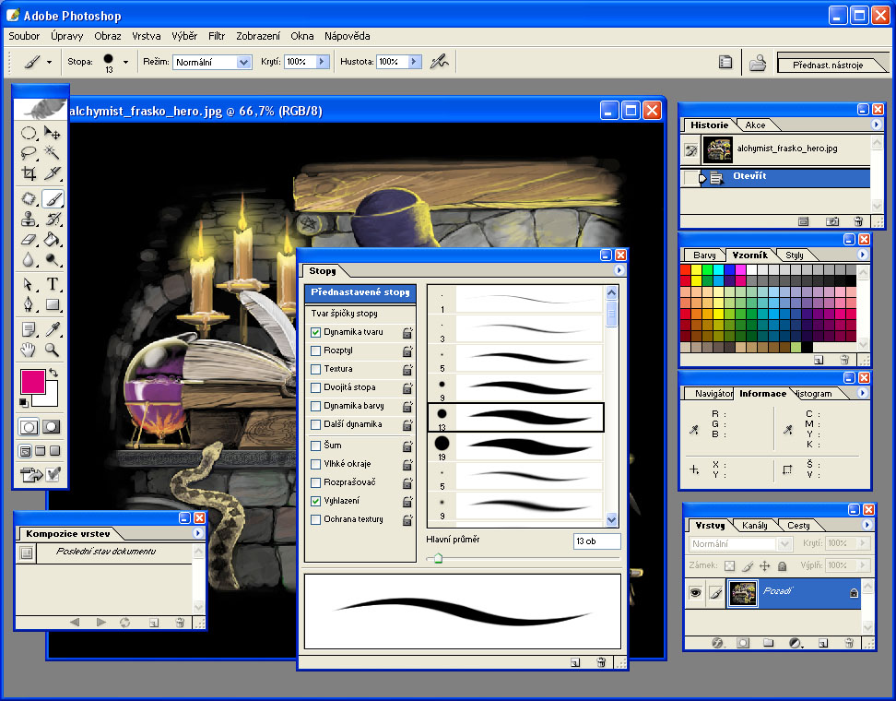Enable the Vlhké okraje checkbox
This screenshot has width=896, height=701.
tap(315, 464)
